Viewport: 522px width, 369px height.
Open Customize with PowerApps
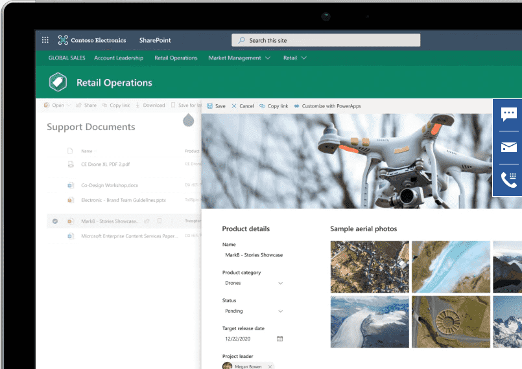(x=327, y=106)
